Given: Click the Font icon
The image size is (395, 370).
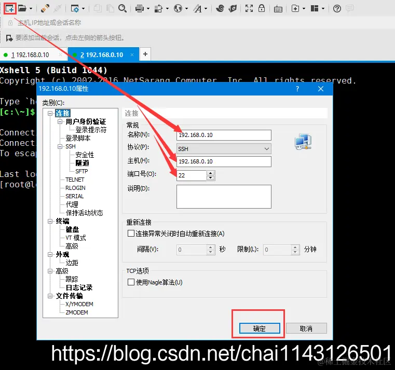Looking at the screenshot, I should (x=197, y=9).
